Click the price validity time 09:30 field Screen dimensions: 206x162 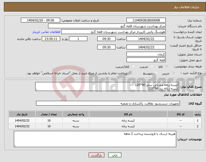click(106, 47)
